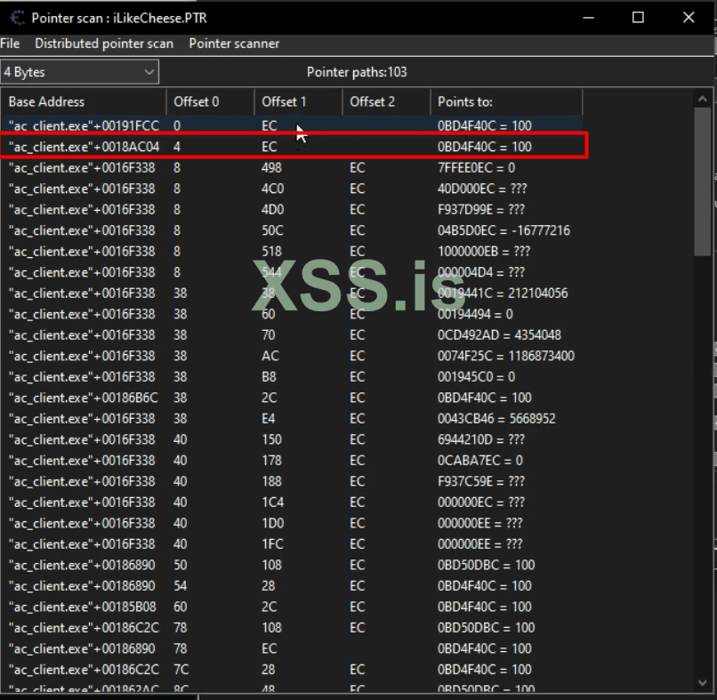Image resolution: width=717 pixels, height=700 pixels.
Task: Select row pointing to 00194494 = 0
Action: click(292, 314)
